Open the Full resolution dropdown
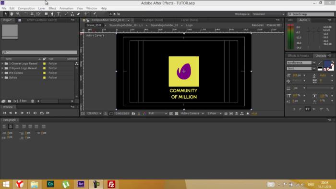Image resolution: width=336 pixels, height=189 pixels. (157, 113)
